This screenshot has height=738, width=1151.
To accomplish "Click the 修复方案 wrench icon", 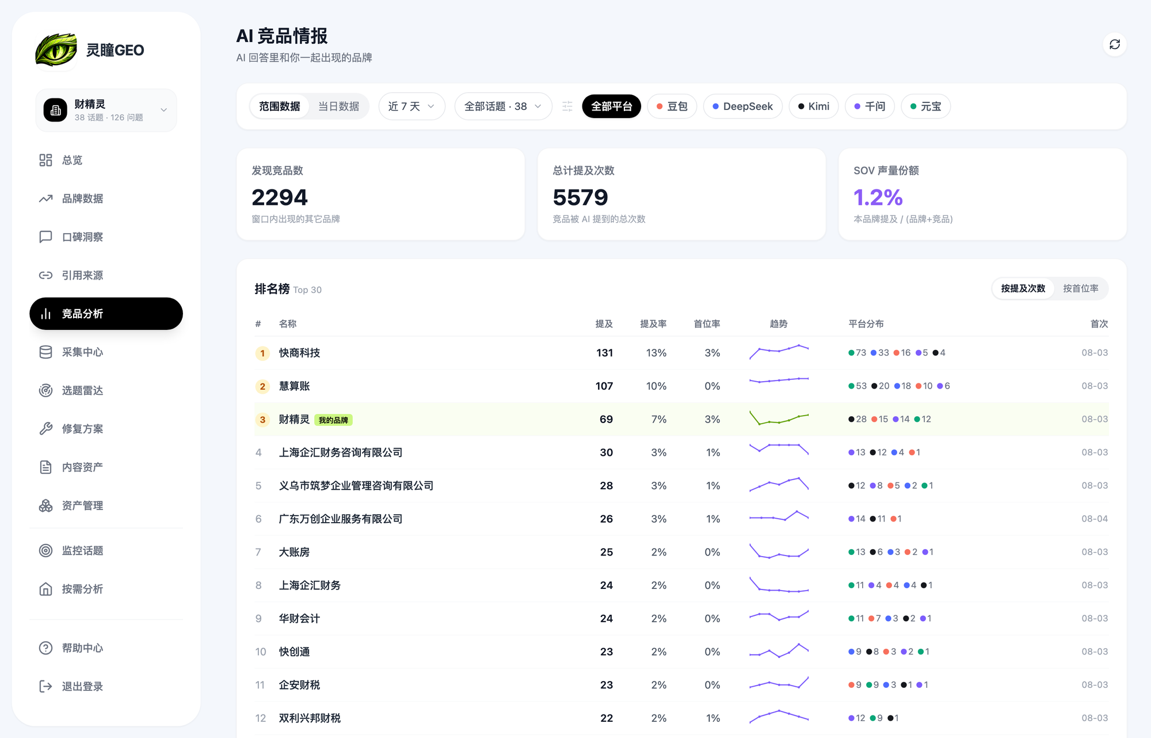I will (x=45, y=429).
